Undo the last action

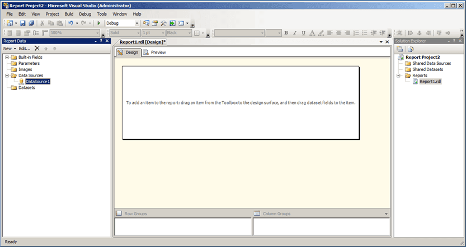point(70,23)
